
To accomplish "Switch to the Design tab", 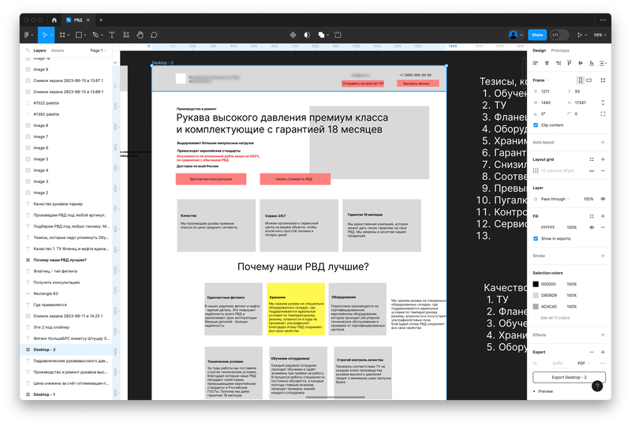I will 540,50.
